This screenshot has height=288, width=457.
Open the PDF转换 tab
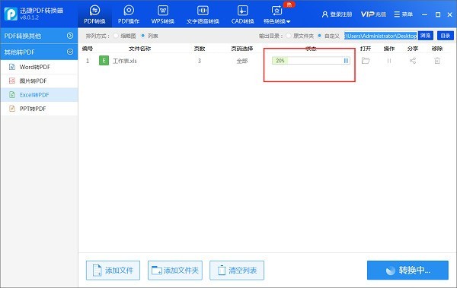coord(94,14)
